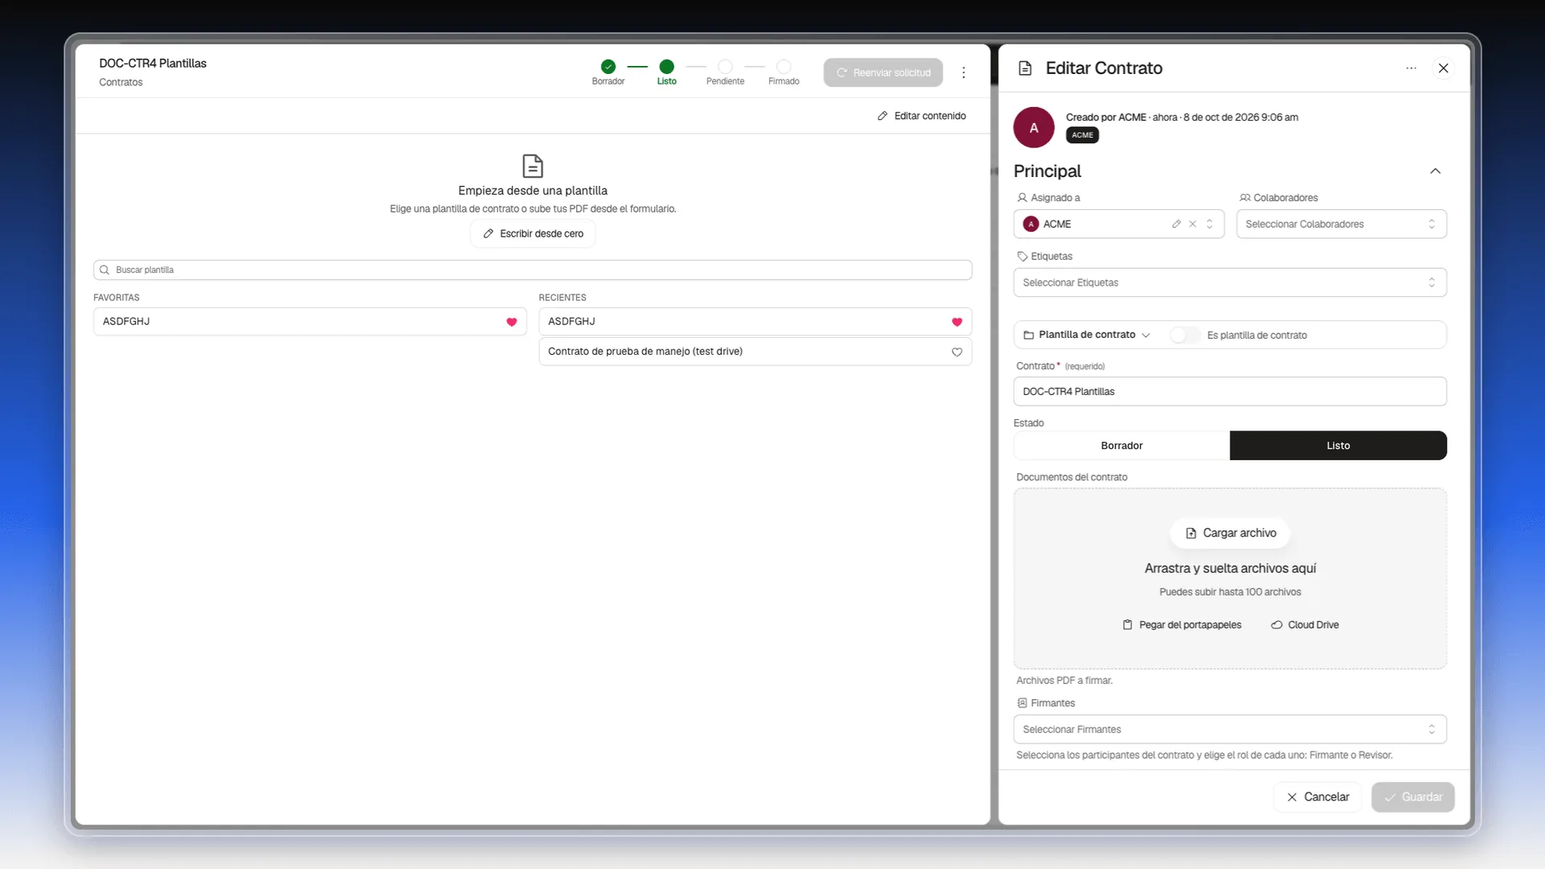Image resolution: width=1545 pixels, height=869 pixels.
Task: Set Estado to Borrador
Action: click(x=1122, y=446)
